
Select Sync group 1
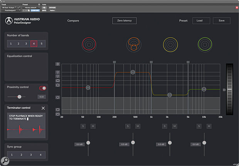[12, 155]
